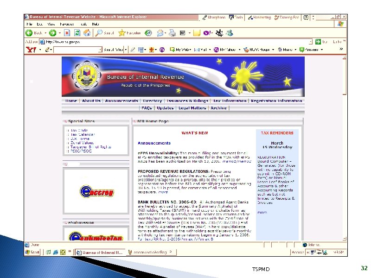Open the Search Web dropdown arrow
Screen dimensions: 371x278
pos(126,50)
